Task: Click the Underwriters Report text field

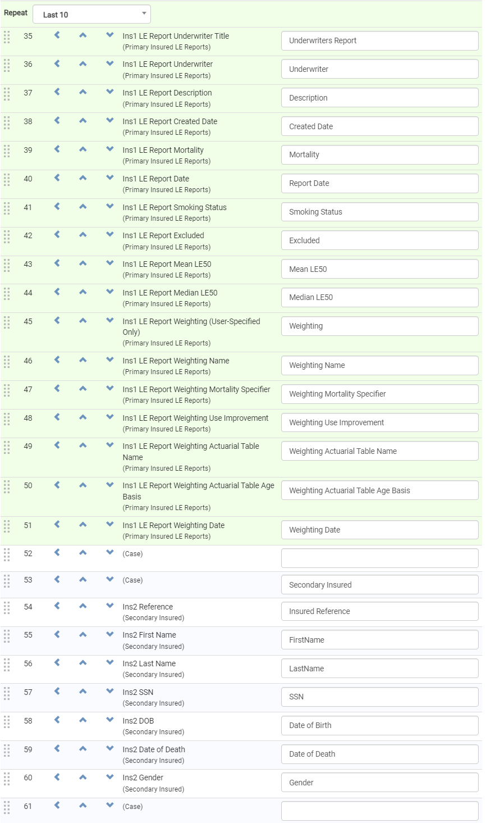Action: tap(379, 40)
